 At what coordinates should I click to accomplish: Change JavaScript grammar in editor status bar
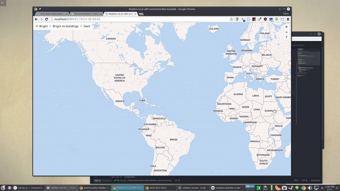tap(315, 180)
